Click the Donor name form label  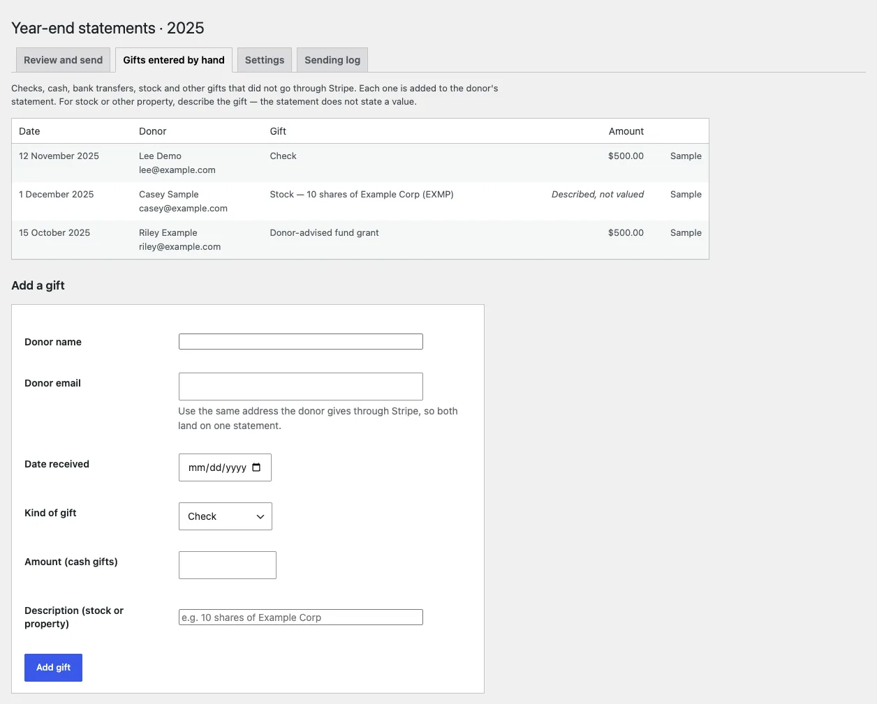(53, 342)
